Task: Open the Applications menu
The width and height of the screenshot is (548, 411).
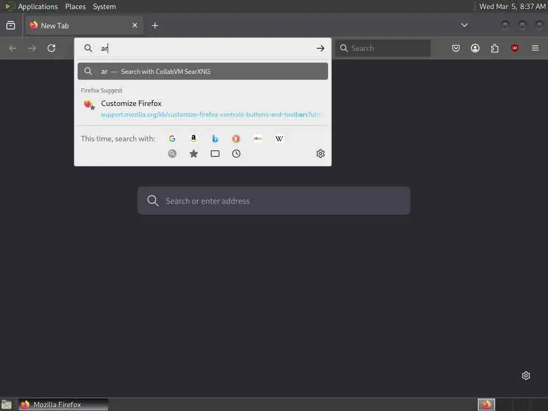Action: tap(38, 6)
